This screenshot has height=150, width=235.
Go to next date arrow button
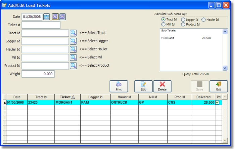(x=62, y=17)
